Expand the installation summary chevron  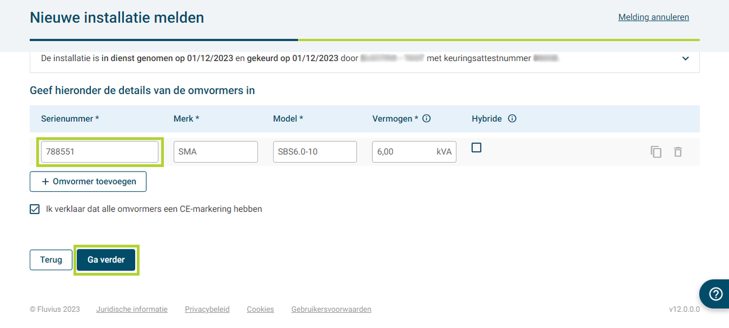[x=685, y=59]
